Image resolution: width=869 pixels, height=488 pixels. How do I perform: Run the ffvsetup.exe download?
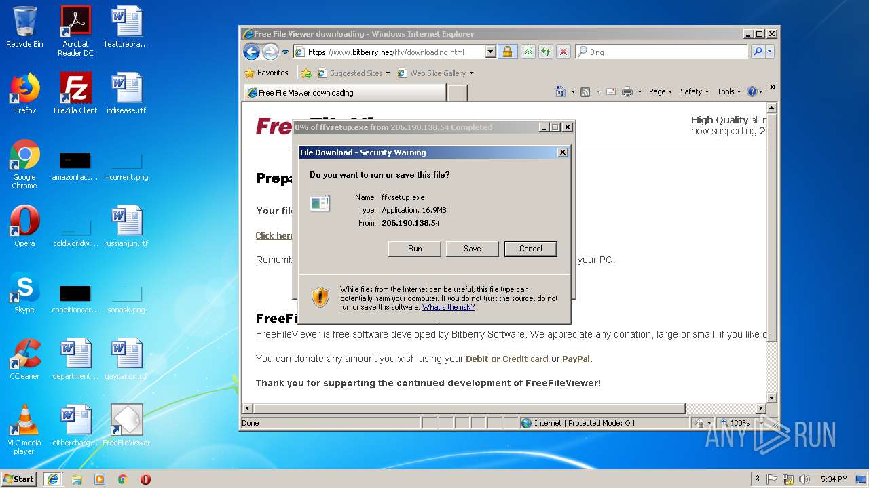415,249
